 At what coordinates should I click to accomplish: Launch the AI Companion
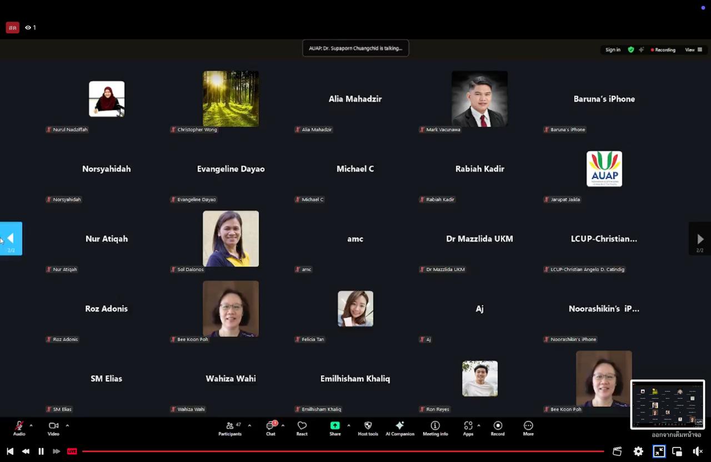point(399,426)
